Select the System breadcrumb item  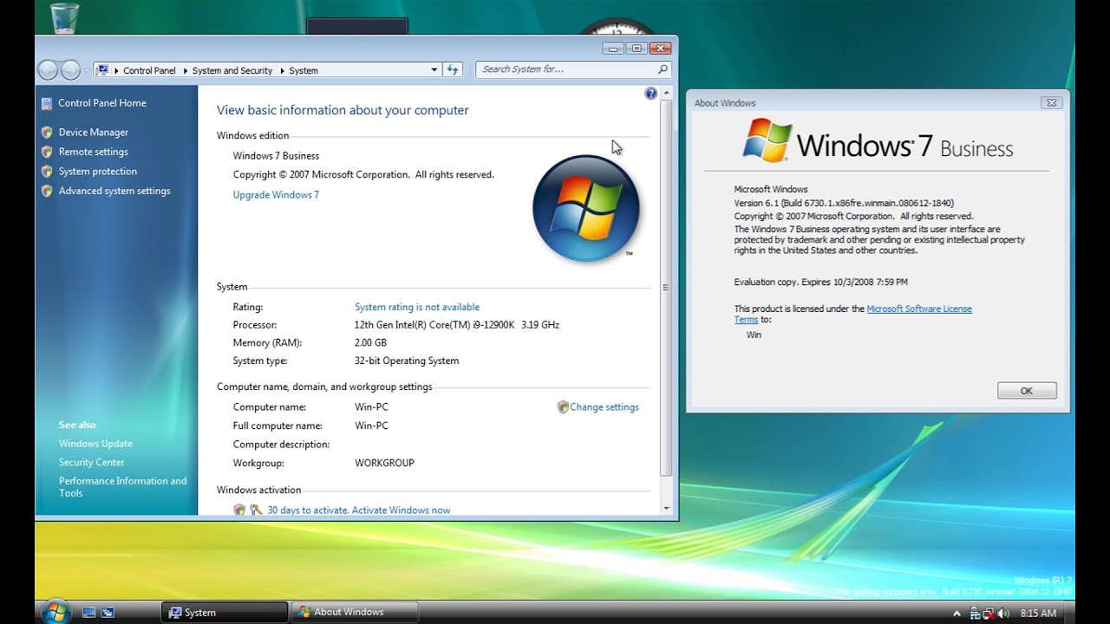[x=304, y=70]
